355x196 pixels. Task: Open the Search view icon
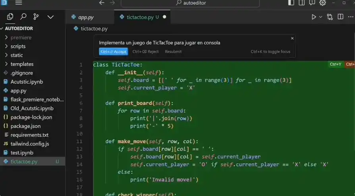click(23, 17)
